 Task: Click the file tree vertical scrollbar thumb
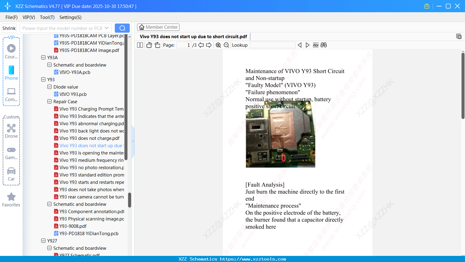(129, 200)
